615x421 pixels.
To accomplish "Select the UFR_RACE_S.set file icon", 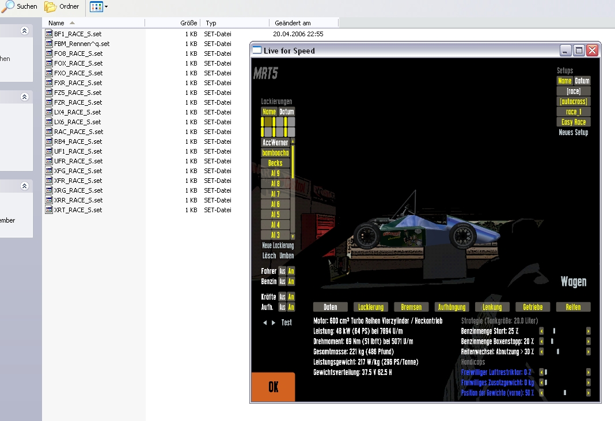I will click(x=49, y=161).
